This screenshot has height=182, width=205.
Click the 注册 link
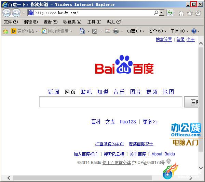coord(191,40)
